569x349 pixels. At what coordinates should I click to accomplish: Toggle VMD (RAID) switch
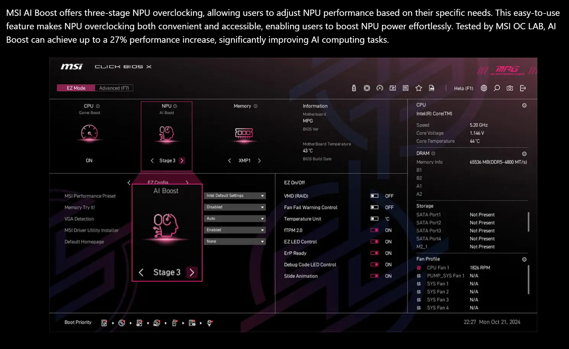pos(375,196)
